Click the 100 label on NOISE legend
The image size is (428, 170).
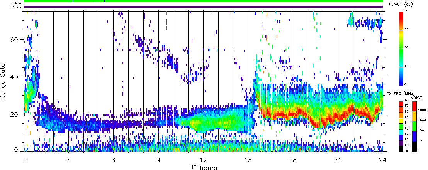[x=421, y=131]
